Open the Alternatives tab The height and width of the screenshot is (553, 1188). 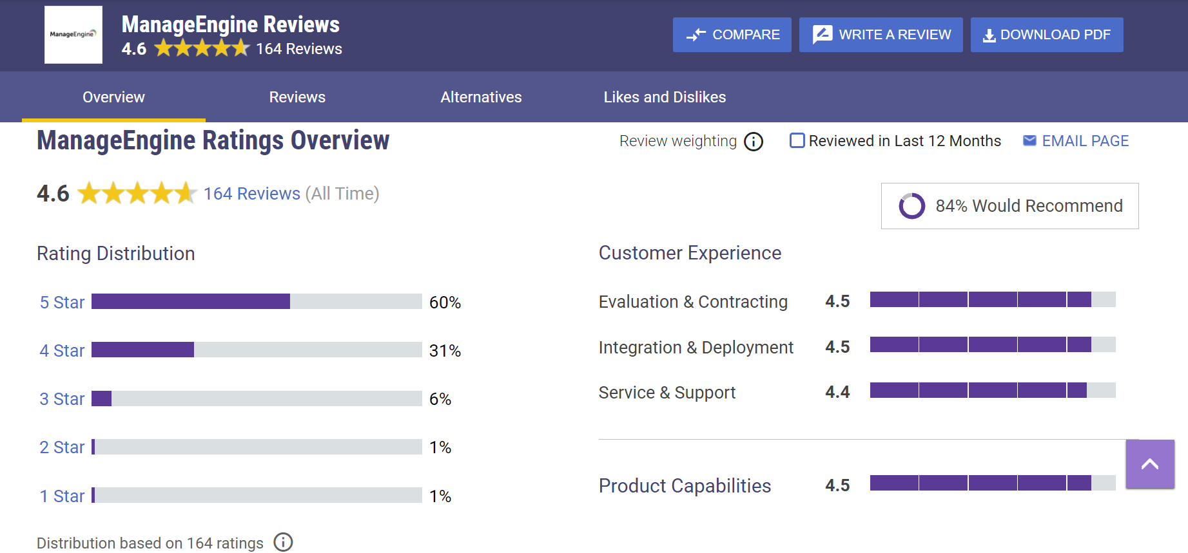pyautogui.click(x=481, y=97)
